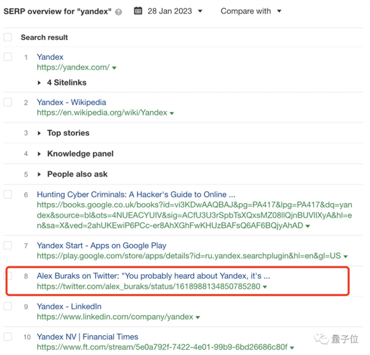Open the 28 Jan 2023 date dropdown
Screen dimensions: 370x355
coord(175,11)
